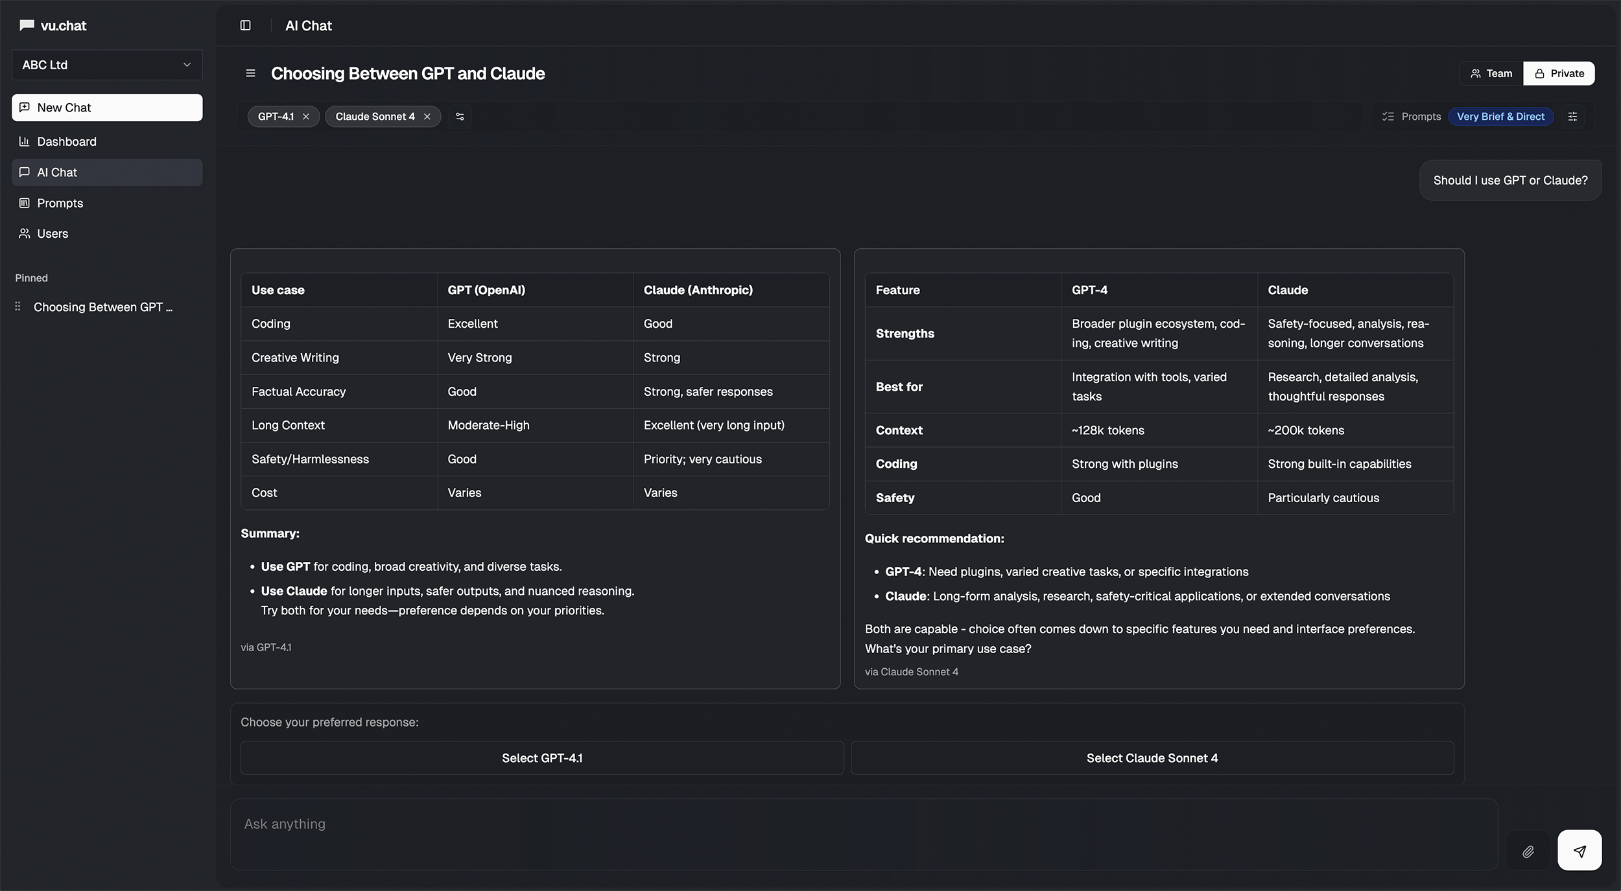Click the Best for row label

point(899,387)
